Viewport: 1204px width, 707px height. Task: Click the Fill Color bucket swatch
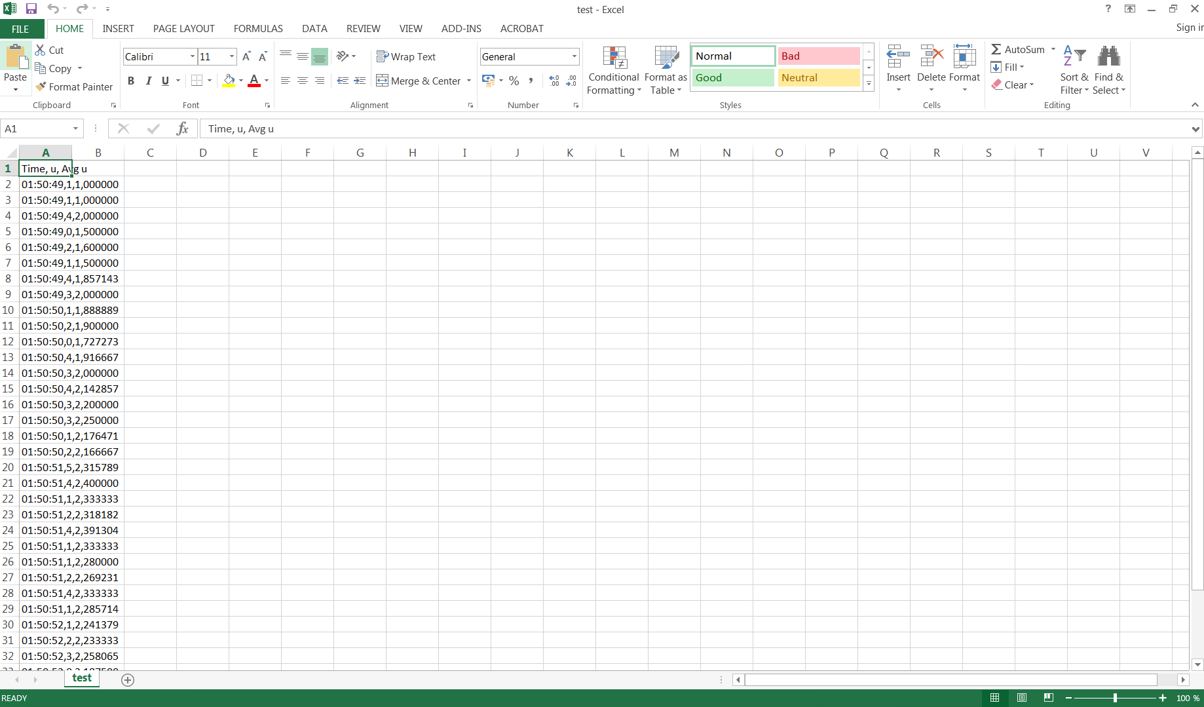(x=229, y=81)
